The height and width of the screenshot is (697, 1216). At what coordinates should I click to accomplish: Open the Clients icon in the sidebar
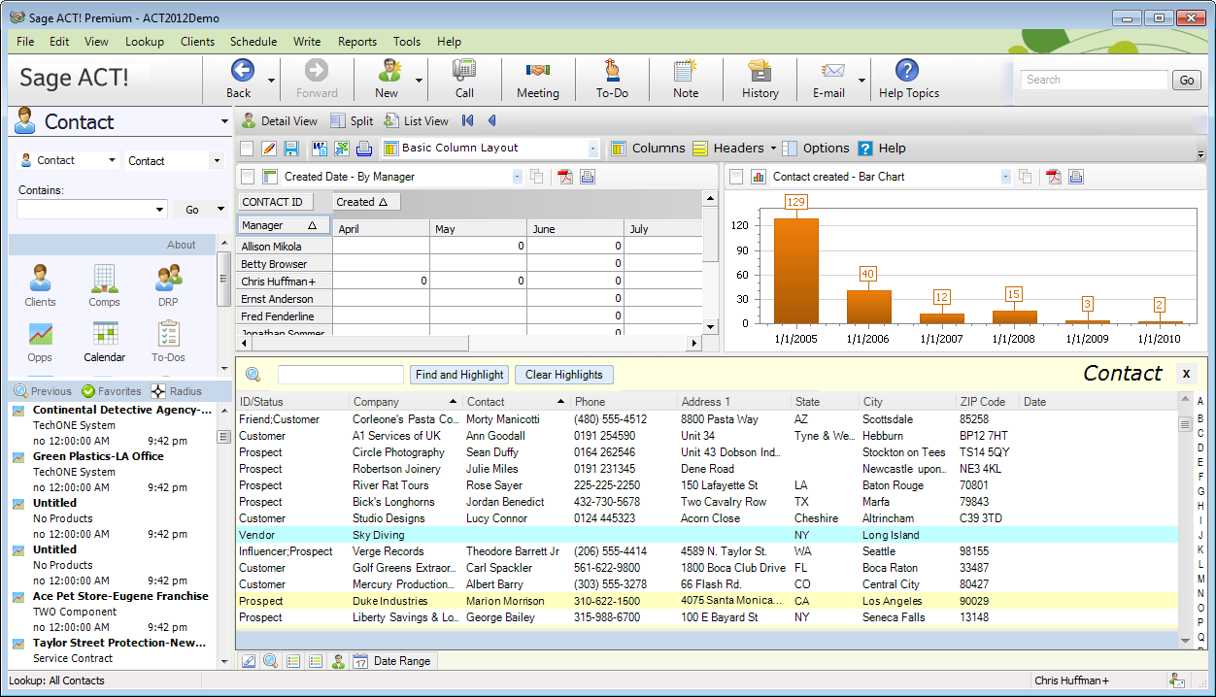click(x=40, y=279)
